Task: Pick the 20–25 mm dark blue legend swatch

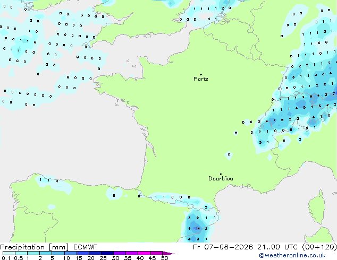Action: pyautogui.click(x=95, y=253)
